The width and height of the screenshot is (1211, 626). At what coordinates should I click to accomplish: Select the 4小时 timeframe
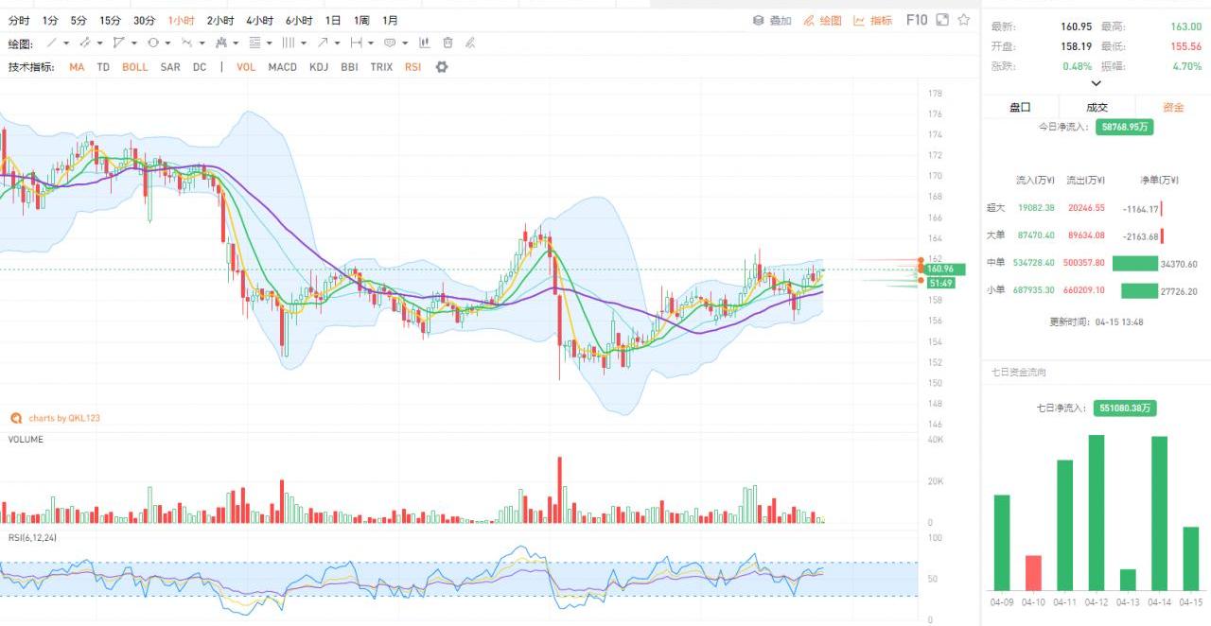pyautogui.click(x=259, y=20)
